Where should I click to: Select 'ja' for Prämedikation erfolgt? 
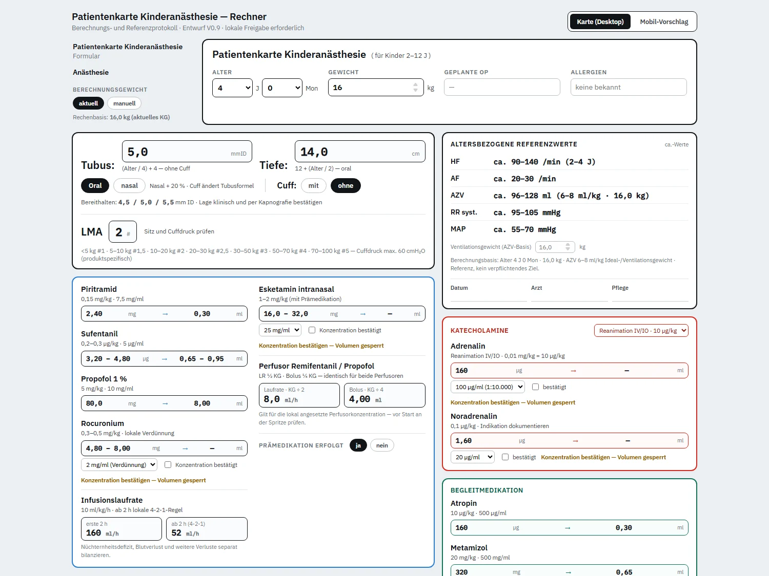tap(358, 445)
